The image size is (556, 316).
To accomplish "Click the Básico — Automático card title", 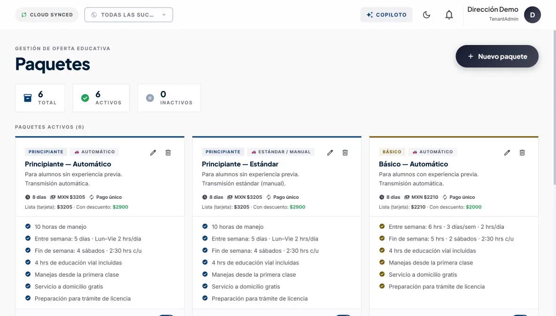I will [x=413, y=164].
